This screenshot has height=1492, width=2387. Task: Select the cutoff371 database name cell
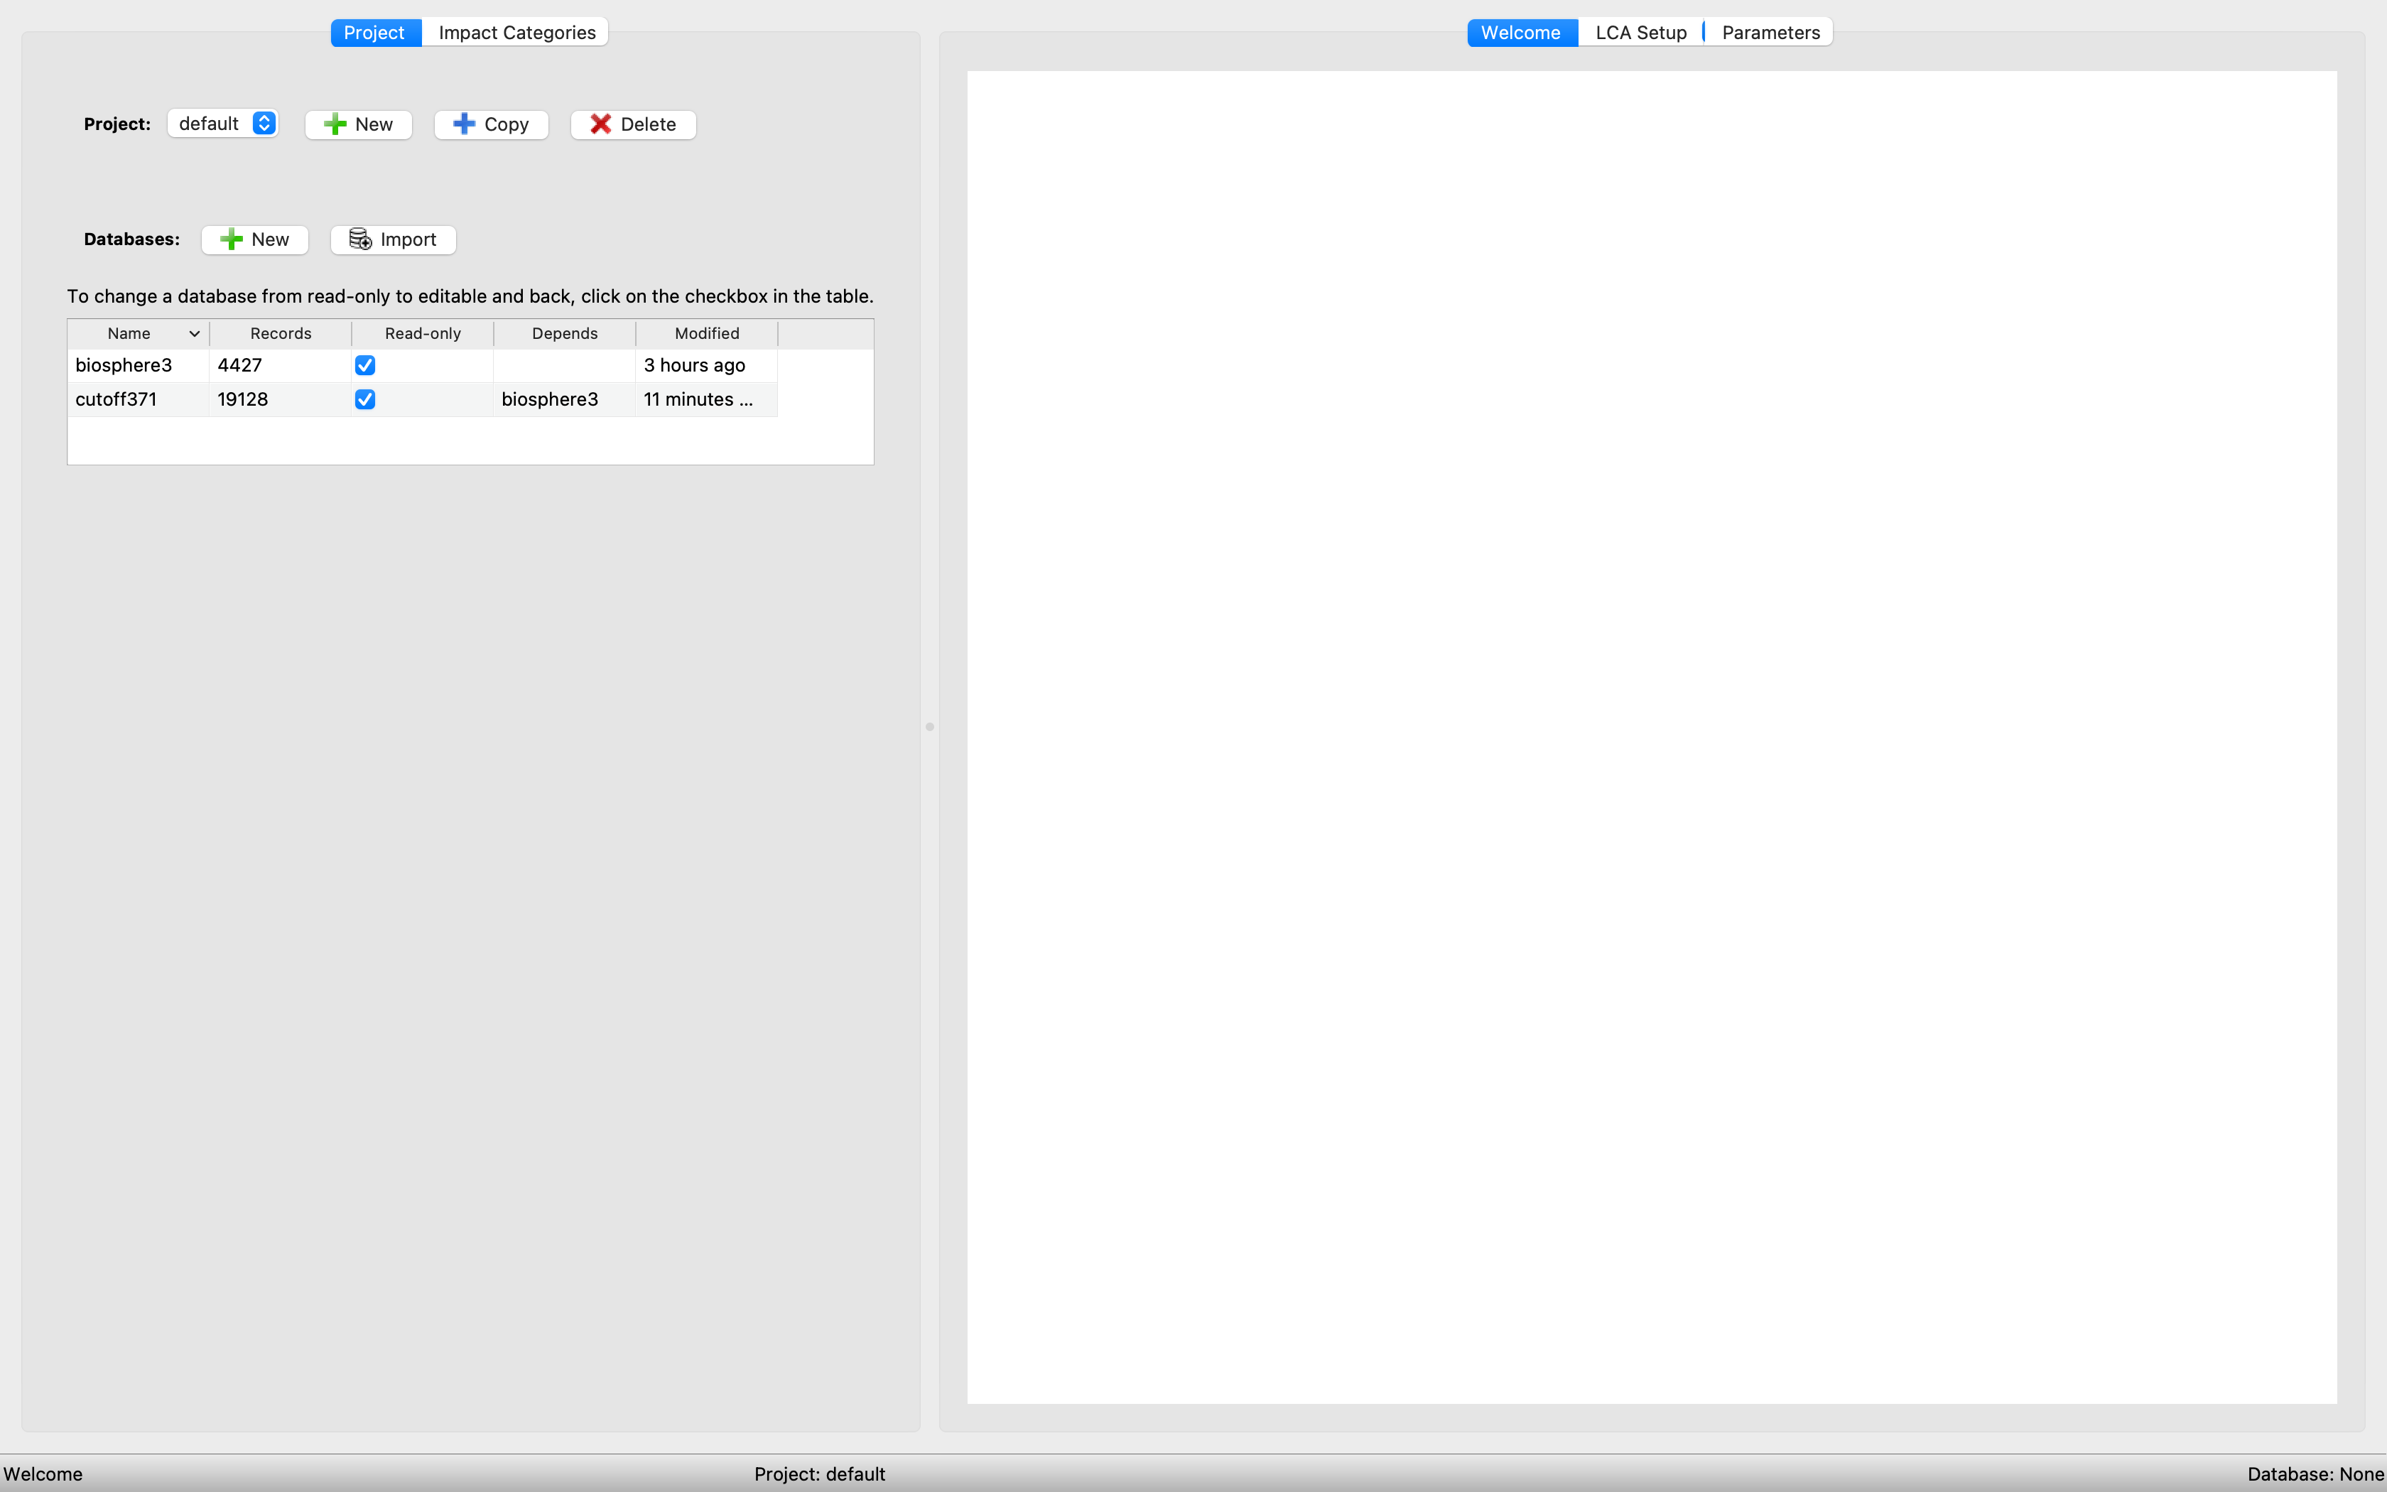click(x=117, y=399)
